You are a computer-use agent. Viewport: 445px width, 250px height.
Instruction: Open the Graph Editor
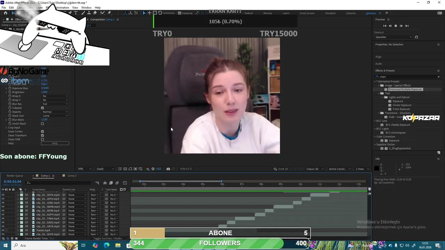click(x=125, y=183)
